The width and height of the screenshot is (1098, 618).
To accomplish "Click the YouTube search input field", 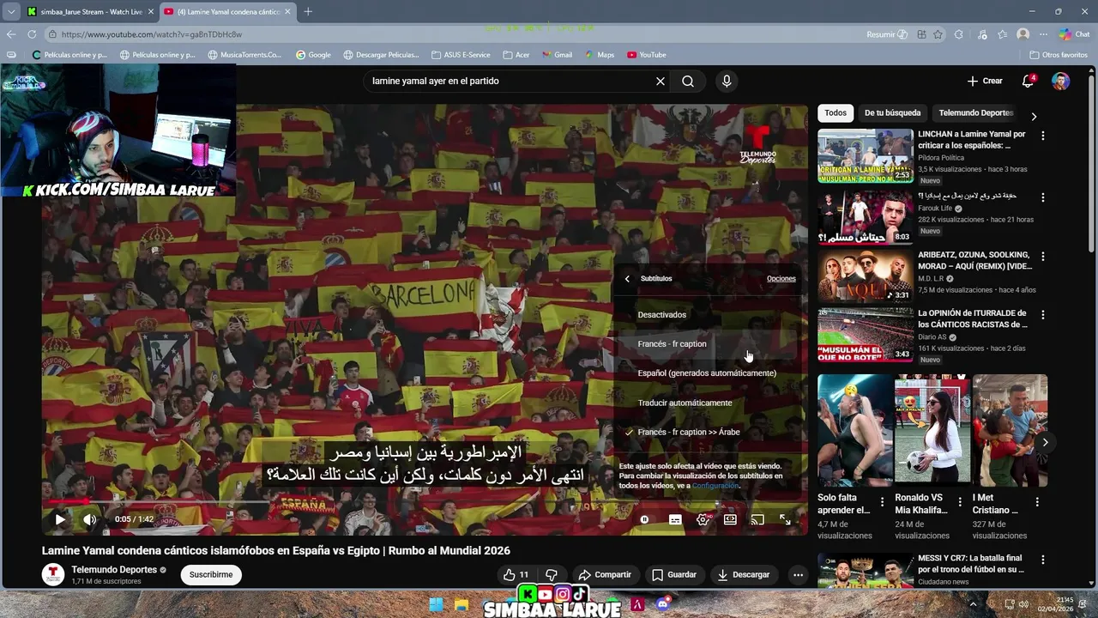I will (x=510, y=82).
